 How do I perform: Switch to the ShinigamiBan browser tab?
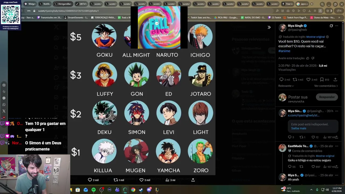coord(63,4)
